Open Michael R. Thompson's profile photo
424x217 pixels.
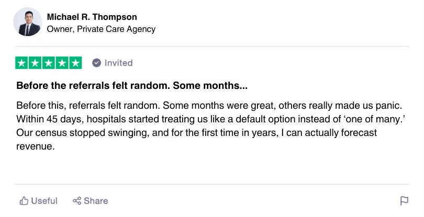28,22
